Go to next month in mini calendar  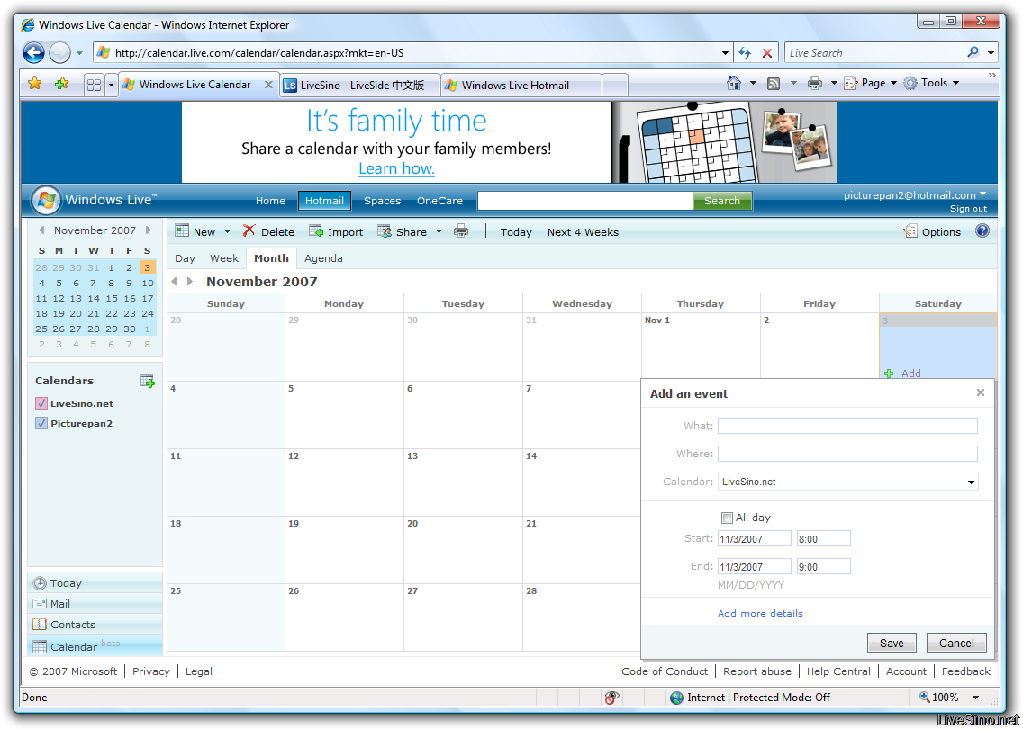click(149, 230)
